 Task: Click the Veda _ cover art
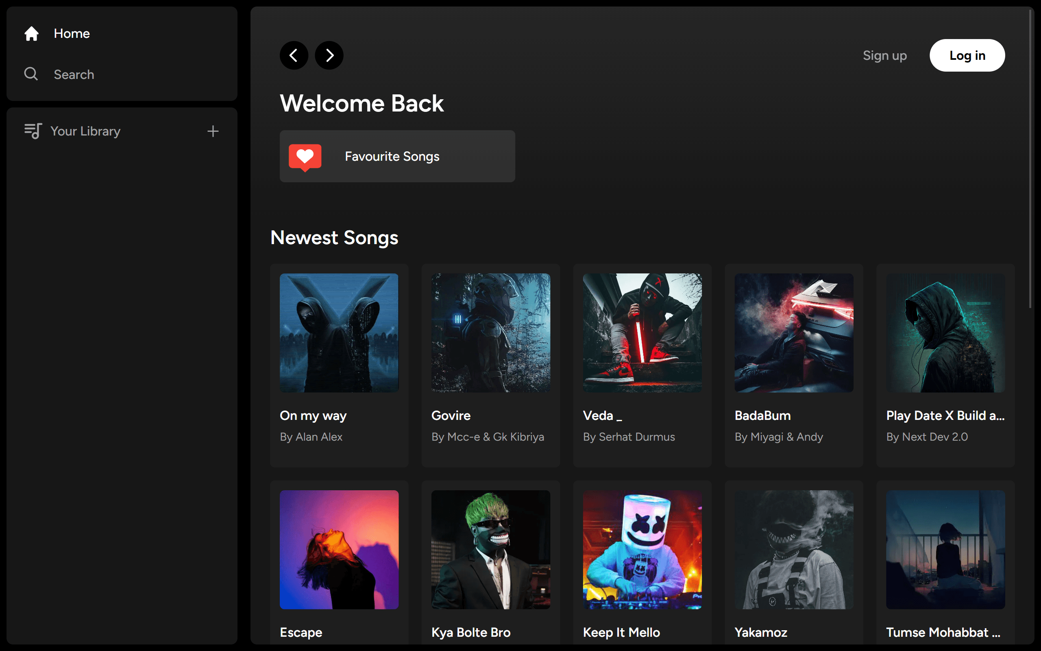point(642,333)
